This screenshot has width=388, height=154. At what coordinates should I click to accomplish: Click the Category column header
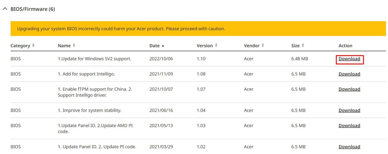pos(20,46)
